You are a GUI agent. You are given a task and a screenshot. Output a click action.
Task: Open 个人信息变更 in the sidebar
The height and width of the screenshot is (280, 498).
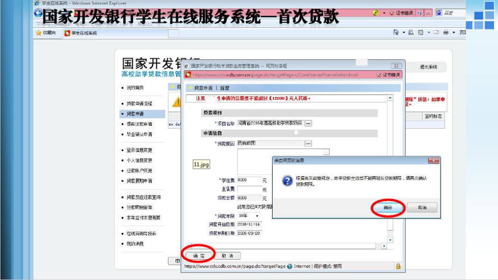tap(139, 161)
